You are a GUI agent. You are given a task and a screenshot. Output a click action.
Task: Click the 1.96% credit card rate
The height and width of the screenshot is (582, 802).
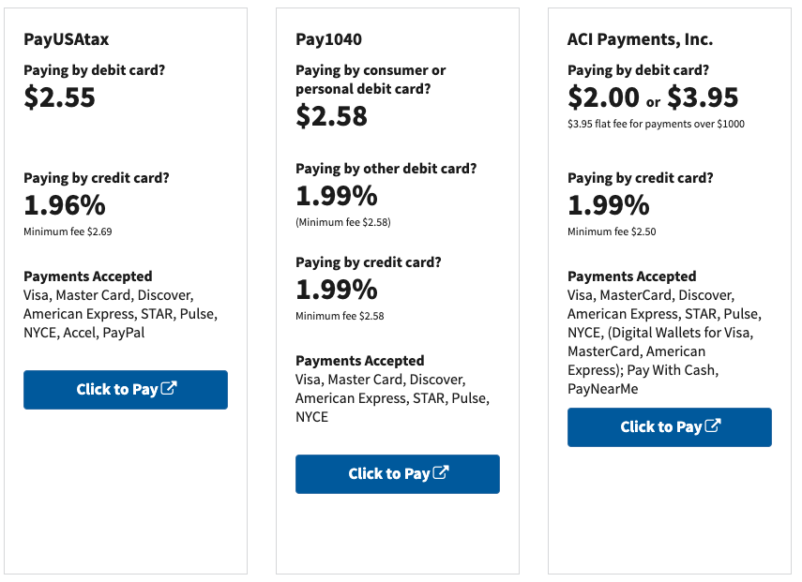[x=65, y=205]
